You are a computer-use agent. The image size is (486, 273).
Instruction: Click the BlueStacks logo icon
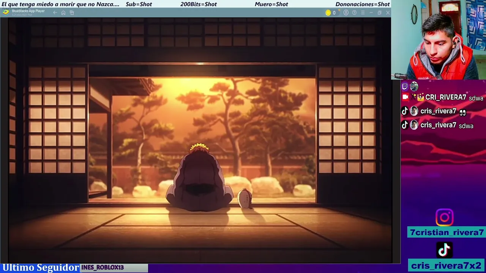(x=5, y=12)
